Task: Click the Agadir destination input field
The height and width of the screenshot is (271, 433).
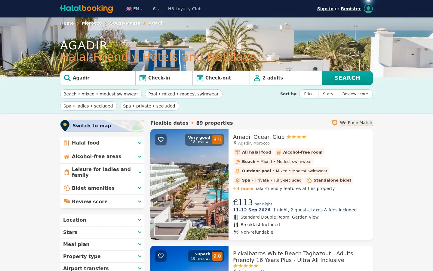Action: (x=98, y=78)
